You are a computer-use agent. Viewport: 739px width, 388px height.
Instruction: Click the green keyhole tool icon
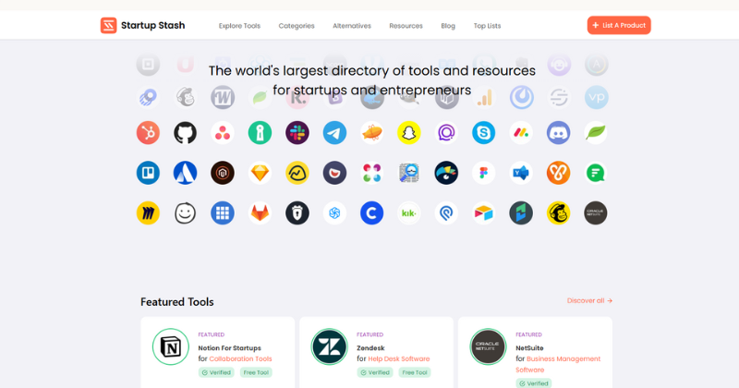click(260, 133)
